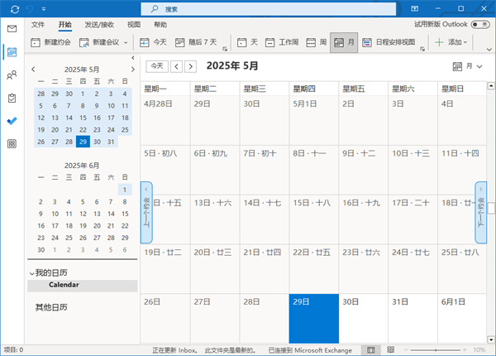The width and height of the screenshot is (496, 356).
Task: Select the Calendar folder item
Action: [x=82, y=285]
